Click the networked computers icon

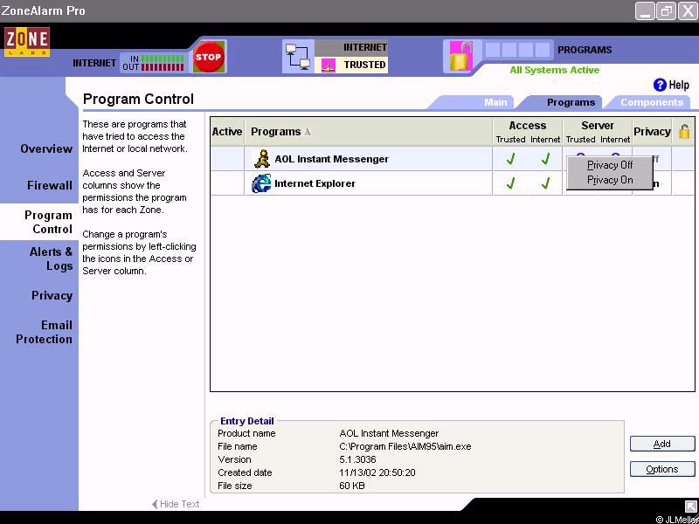click(x=298, y=57)
